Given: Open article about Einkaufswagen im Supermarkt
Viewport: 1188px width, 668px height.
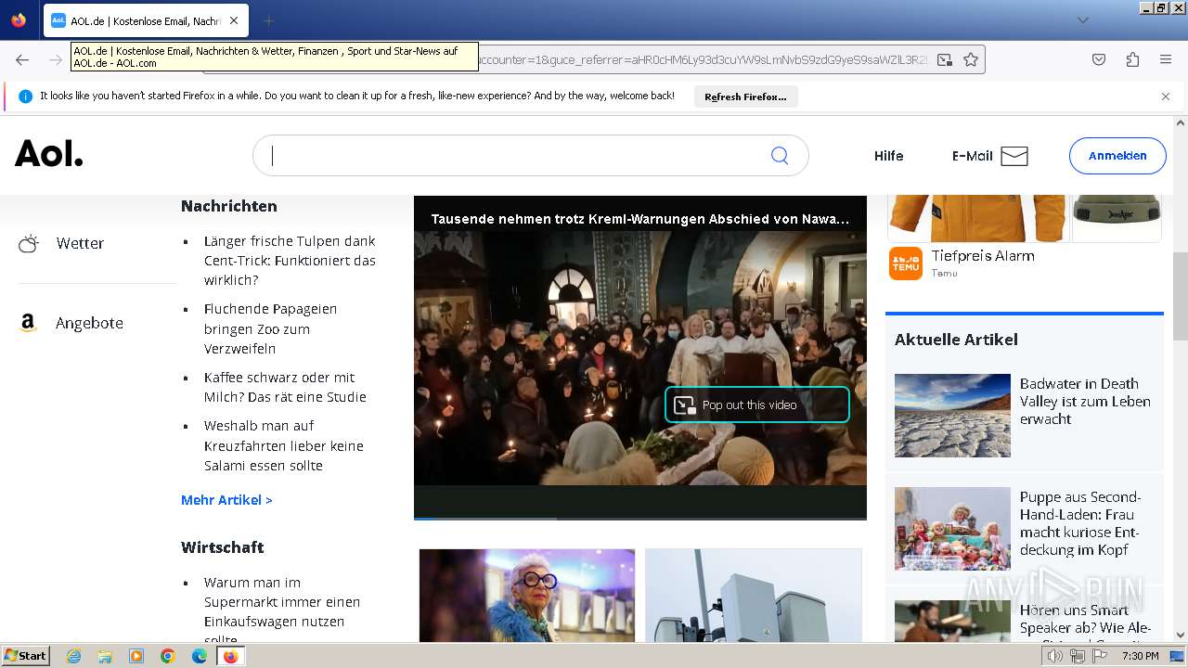Looking at the screenshot, I should click(282, 610).
